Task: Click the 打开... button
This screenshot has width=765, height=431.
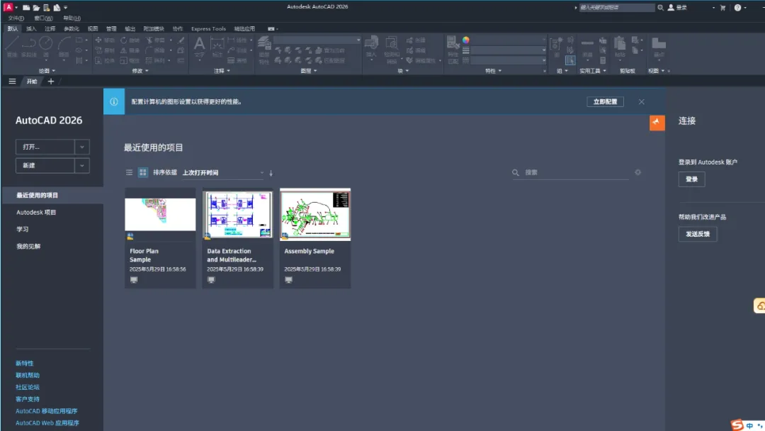Action: 45,147
